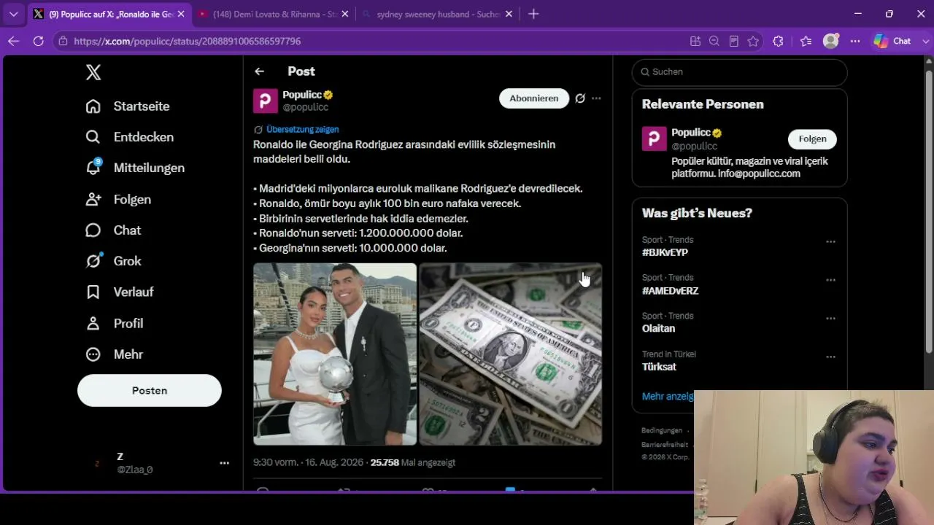Click the Abonnieren button
This screenshot has width=934, height=525.
pos(534,98)
